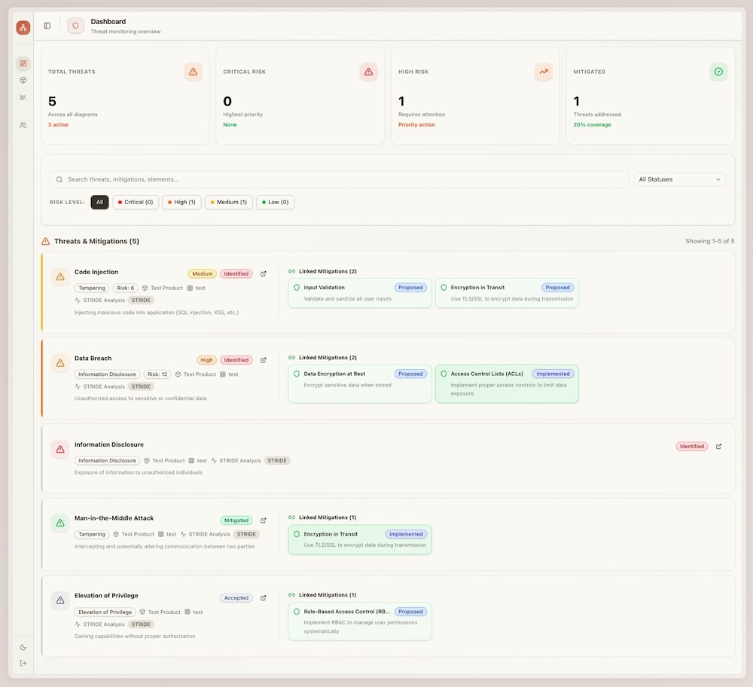
Task: Open the library reports icon in sidebar
Action: (23, 96)
